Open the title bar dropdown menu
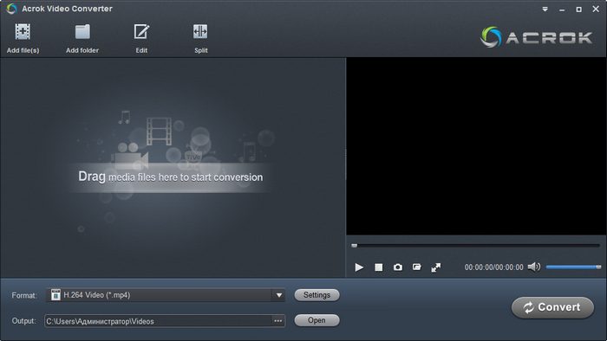Image resolution: width=607 pixels, height=341 pixels. tap(545, 9)
